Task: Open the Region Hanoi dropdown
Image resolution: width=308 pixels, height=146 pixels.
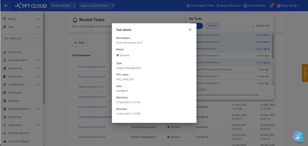Action: (x=97, y=6)
